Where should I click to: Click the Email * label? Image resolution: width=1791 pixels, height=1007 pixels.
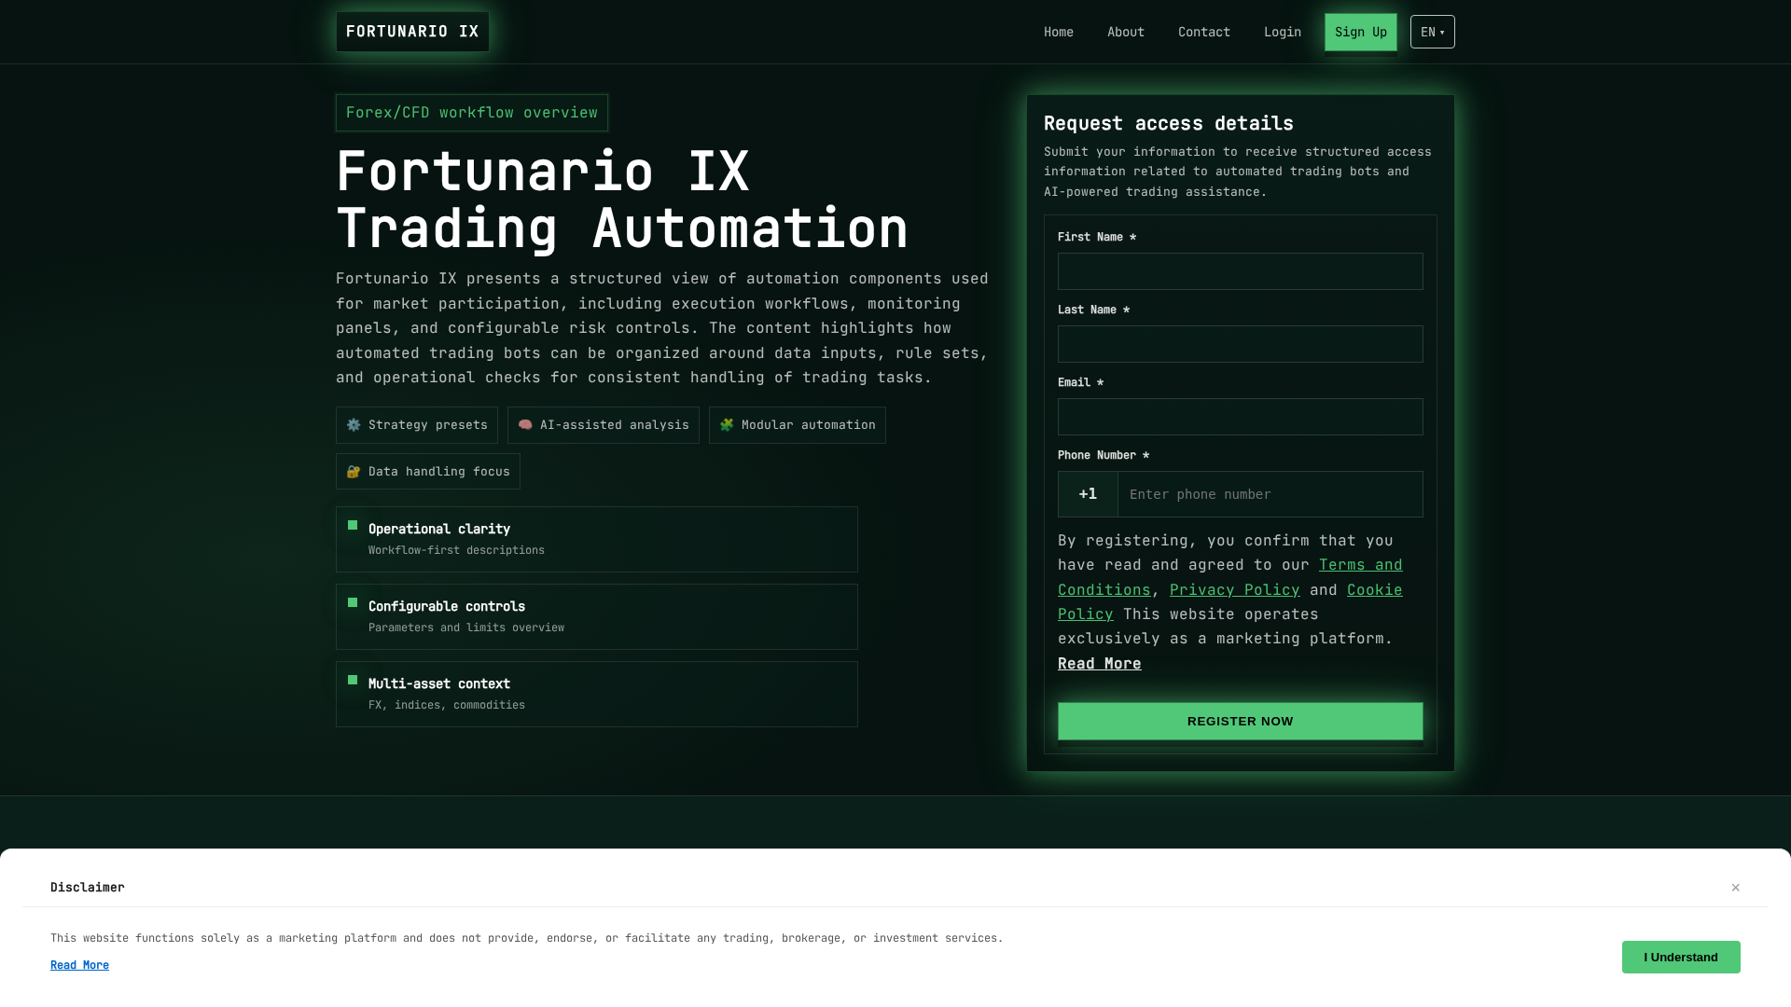[x=1081, y=382]
